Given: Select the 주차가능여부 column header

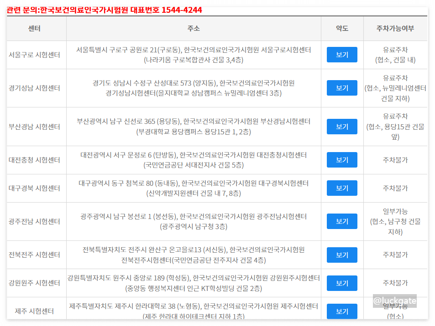Looking at the screenshot, I should [395, 29].
